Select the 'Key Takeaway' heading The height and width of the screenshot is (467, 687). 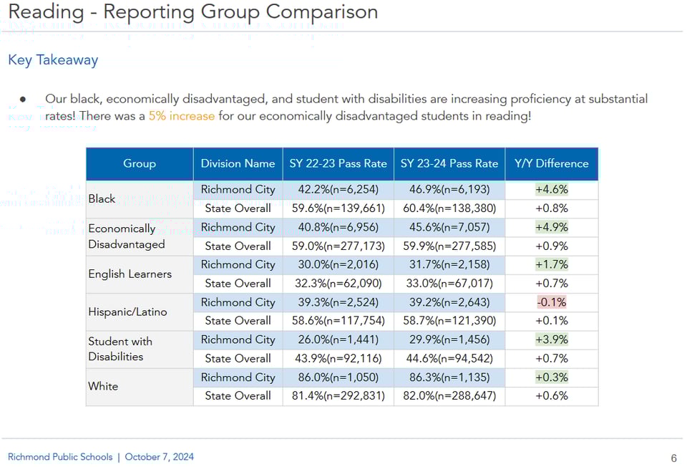[x=53, y=60]
